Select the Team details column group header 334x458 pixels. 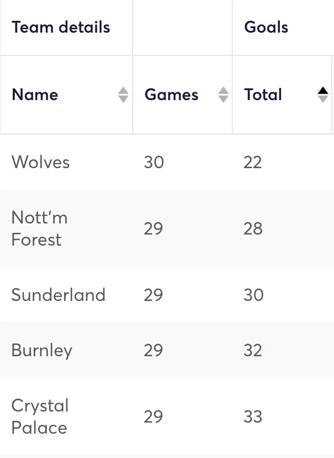[60, 27]
